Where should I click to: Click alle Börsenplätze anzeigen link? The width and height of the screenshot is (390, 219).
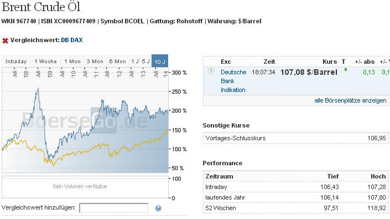[x=350, y=101]
